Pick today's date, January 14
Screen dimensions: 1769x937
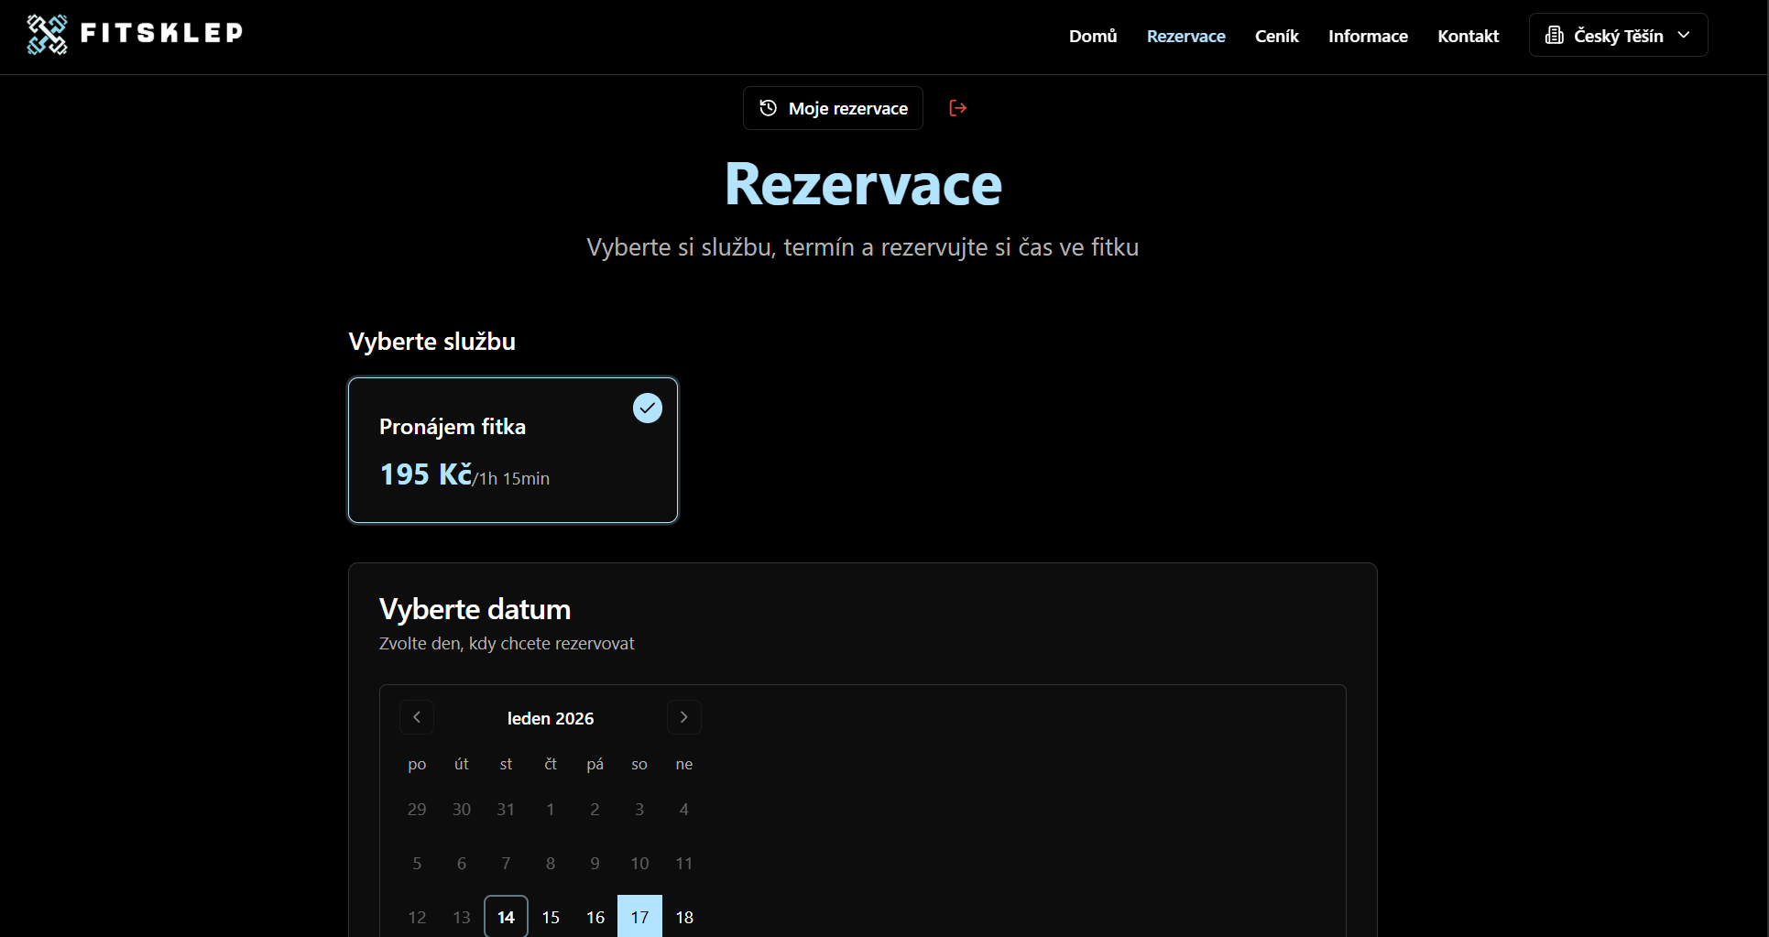point(506,916)
